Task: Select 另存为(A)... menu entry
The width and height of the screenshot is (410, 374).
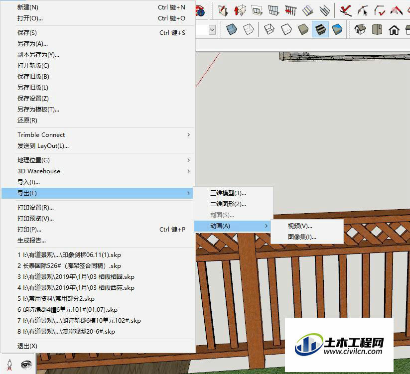Action: click(98, 44)
